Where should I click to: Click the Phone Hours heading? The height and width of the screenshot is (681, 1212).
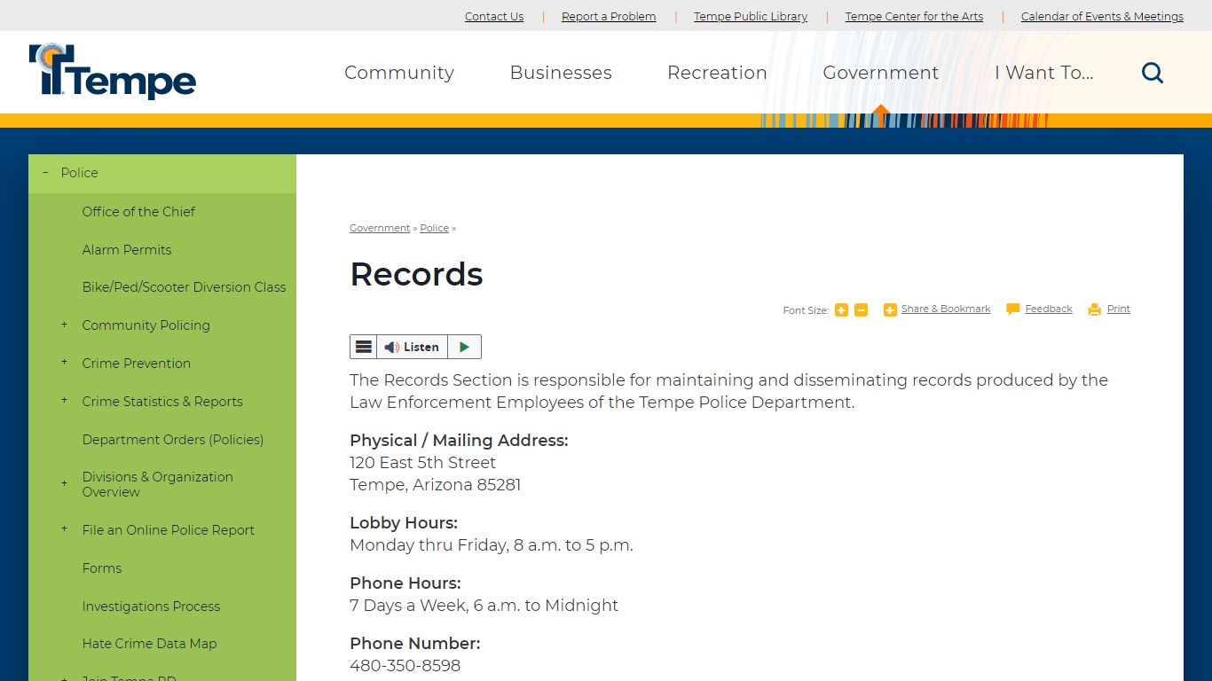coord(405,583)
